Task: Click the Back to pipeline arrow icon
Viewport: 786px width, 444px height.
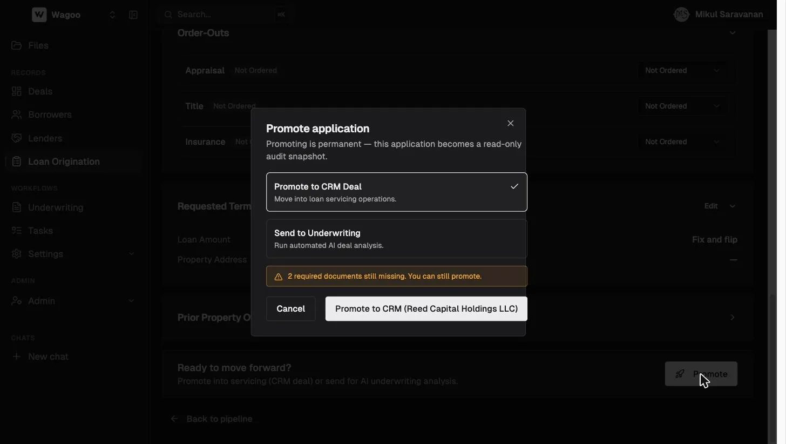Action: coord(174,419)
